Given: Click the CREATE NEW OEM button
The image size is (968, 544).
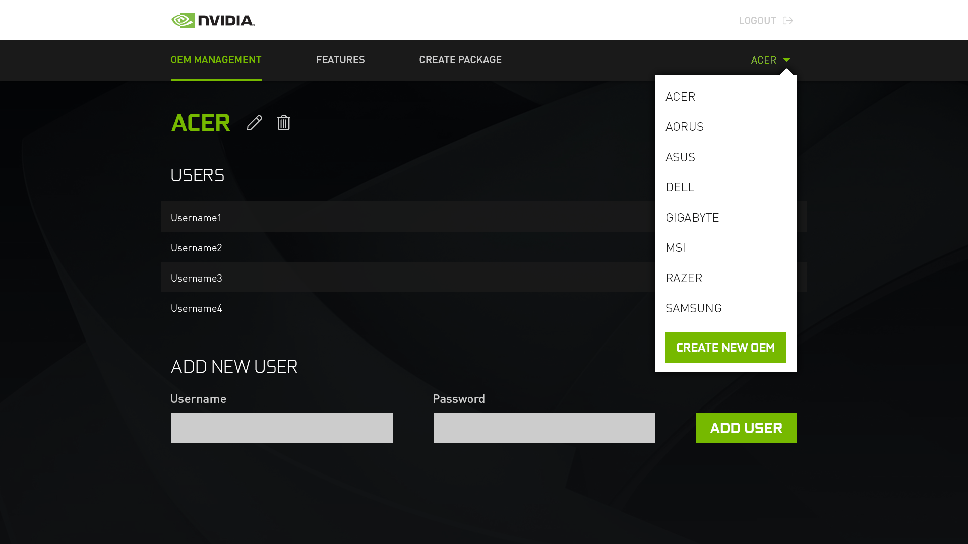Looking at the screenshot, I should pyautogui.click(x=726, y=348).
